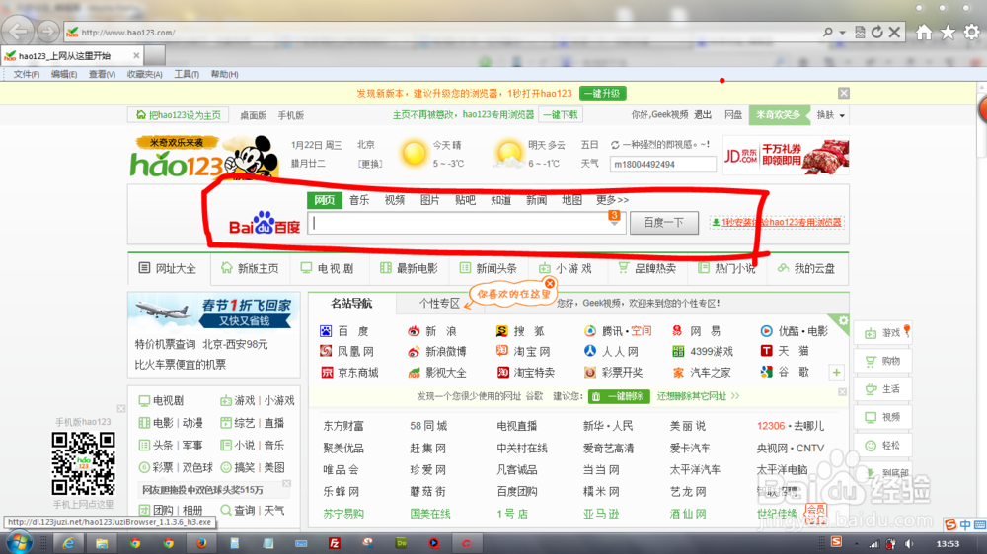
Task: Click the Baidu logo
Action: click(265, 223)
